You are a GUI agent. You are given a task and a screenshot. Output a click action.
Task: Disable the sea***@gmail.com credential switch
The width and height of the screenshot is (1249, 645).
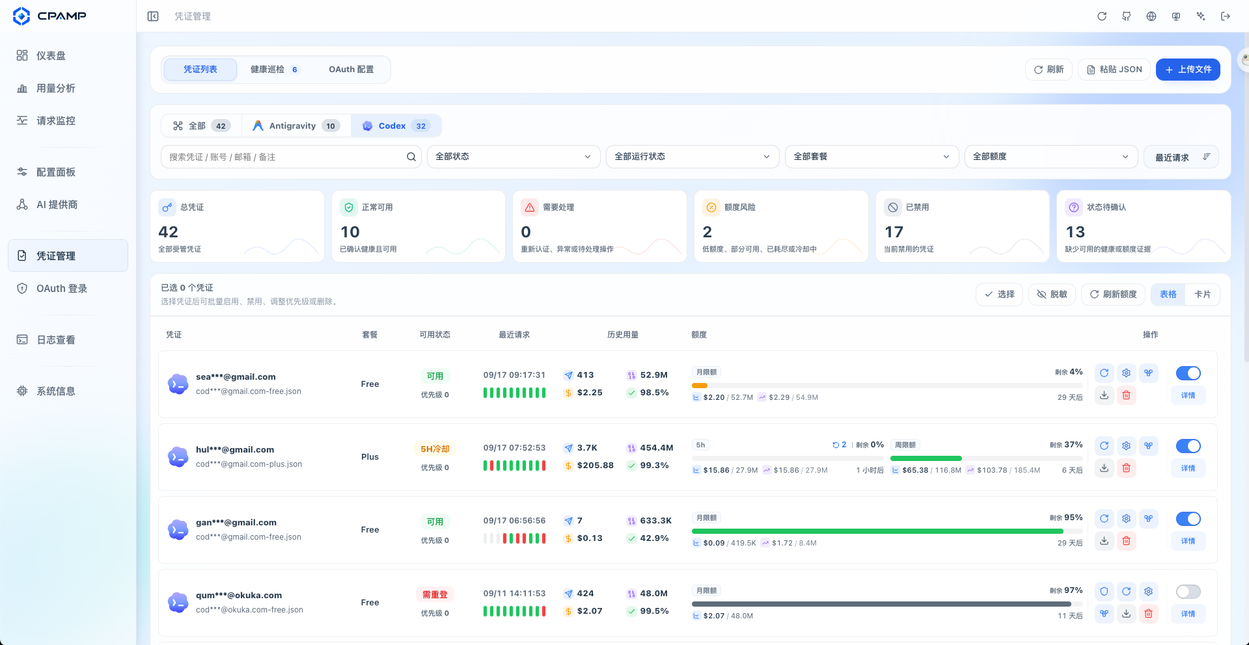pos(1188,373)
